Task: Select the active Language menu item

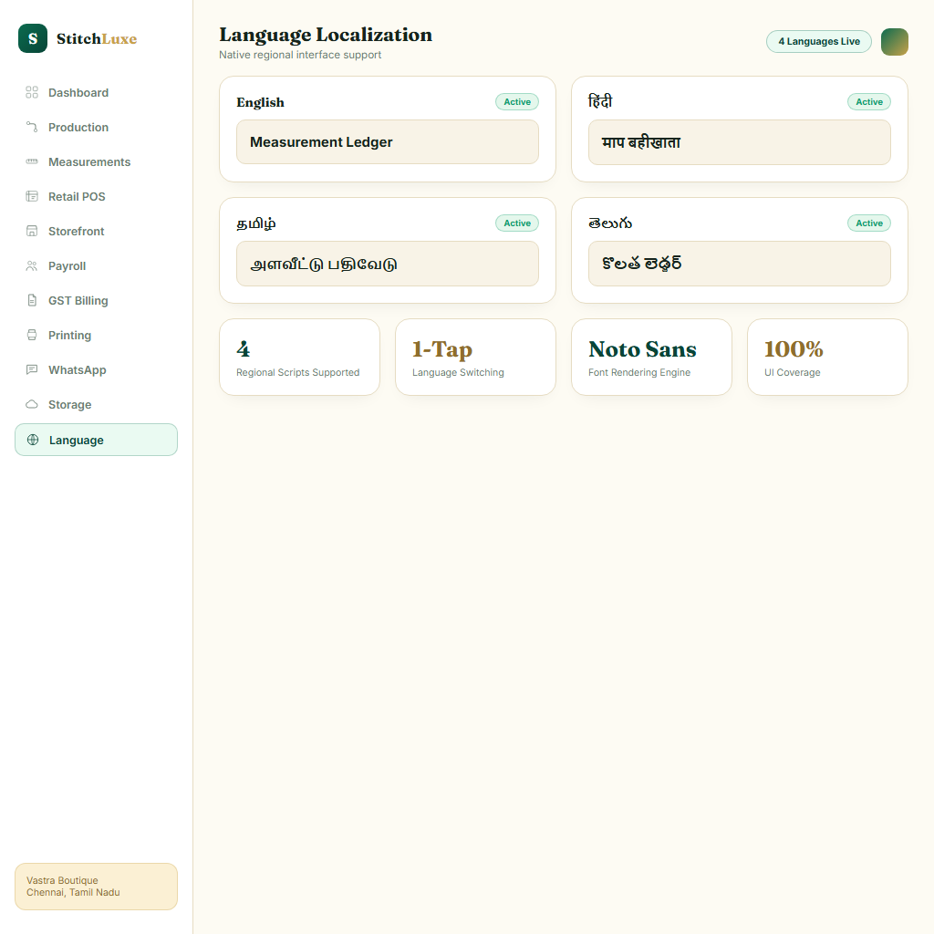Action: point(96,440)
